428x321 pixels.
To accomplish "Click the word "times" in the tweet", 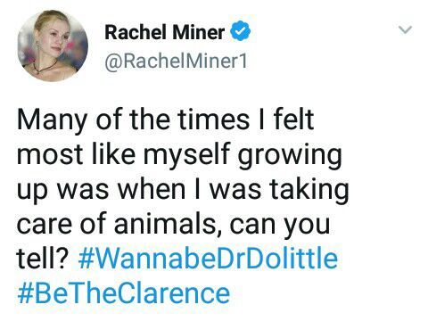I will pos(213,119).
